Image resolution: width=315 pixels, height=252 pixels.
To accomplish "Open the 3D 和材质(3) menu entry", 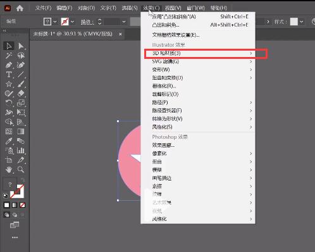I will (198, 53).
